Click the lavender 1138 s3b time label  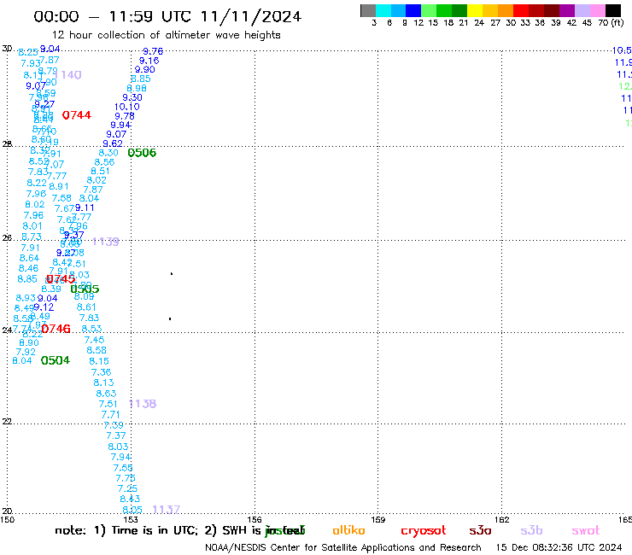[x=143, y=404]
